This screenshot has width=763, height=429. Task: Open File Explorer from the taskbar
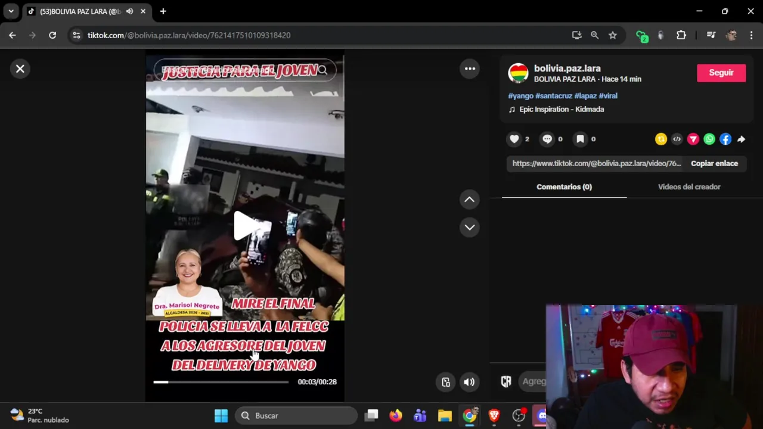445,415
